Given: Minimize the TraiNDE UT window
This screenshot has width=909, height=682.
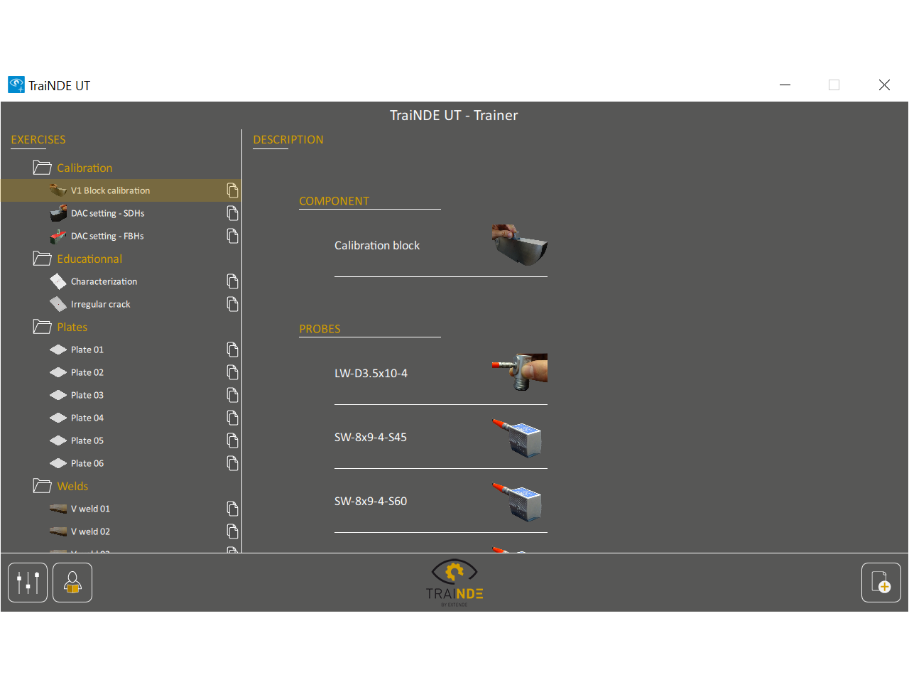Looking at the screenshot, I should [x=785, y=85].
